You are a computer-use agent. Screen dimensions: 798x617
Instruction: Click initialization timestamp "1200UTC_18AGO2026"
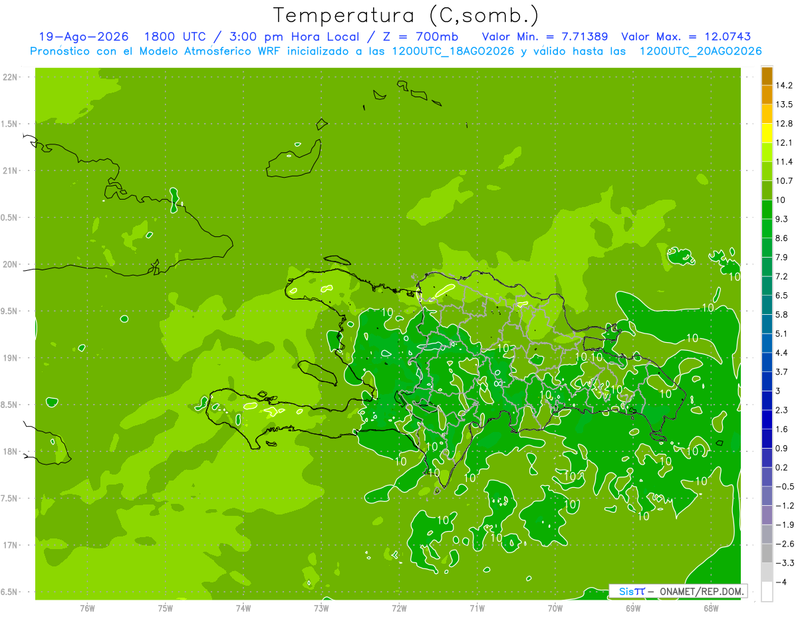[454, 51]
